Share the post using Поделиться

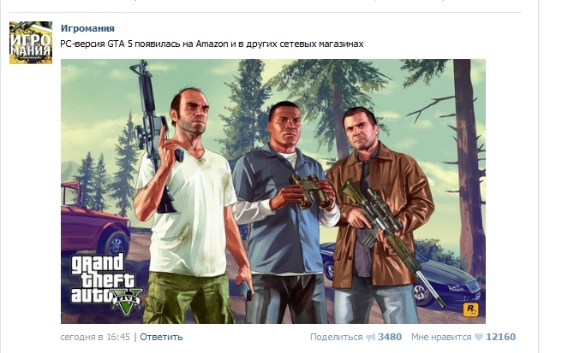337,337
